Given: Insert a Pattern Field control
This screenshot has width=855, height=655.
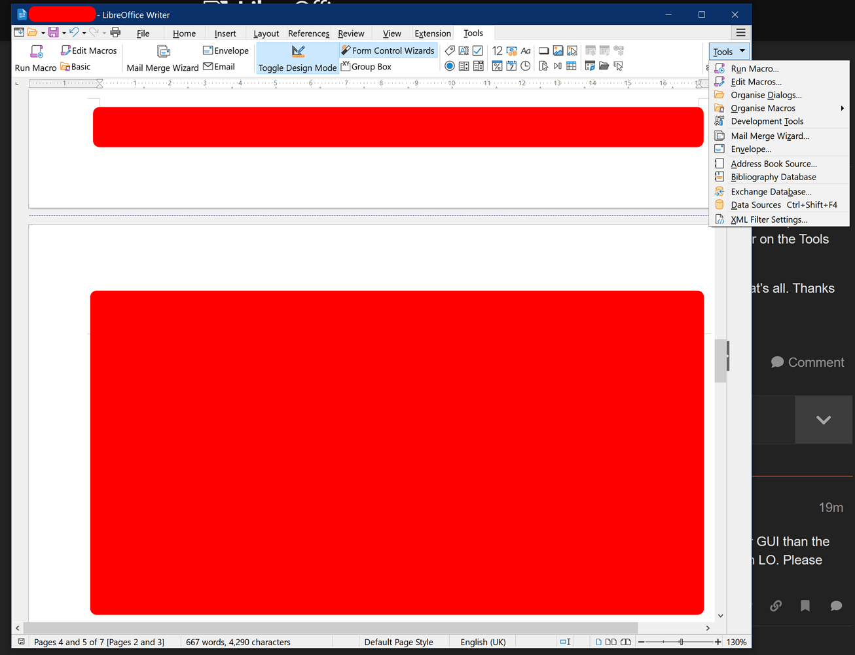Looking at the screenshot, I should (x=526, y=50).
